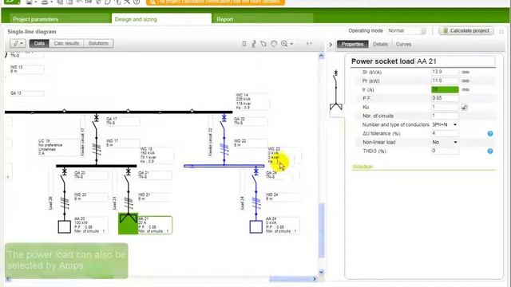The height and width of the screenshot is (287, 511).
Task: Select circuit breaker QA 20 symbol
Action: (64, 176)
